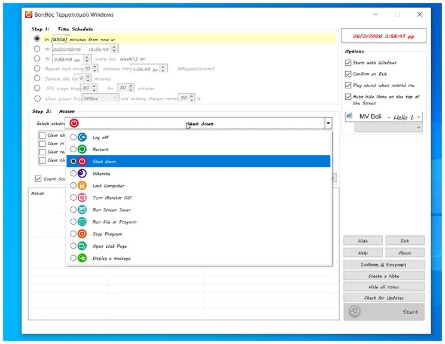
Task: Click the Start button
Action: (x=384, y=312)
